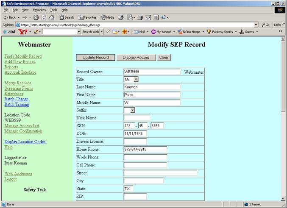This screenshot has width=287, height=208.
Task: Open Mail from the Yahoo toolbar
Action: [x=139, y=32]
